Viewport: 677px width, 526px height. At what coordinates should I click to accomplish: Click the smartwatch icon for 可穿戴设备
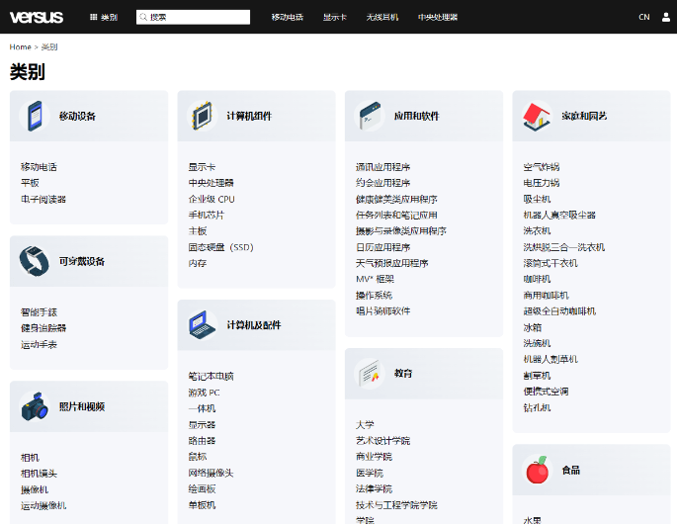tap(35, 261)
